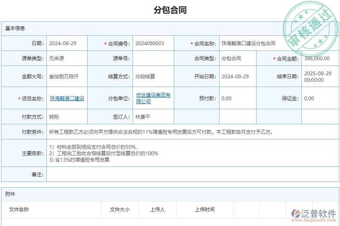Click the 日期 field with 2024-08-29
Viewport: 340px width, 226px height.
(67, 43)
